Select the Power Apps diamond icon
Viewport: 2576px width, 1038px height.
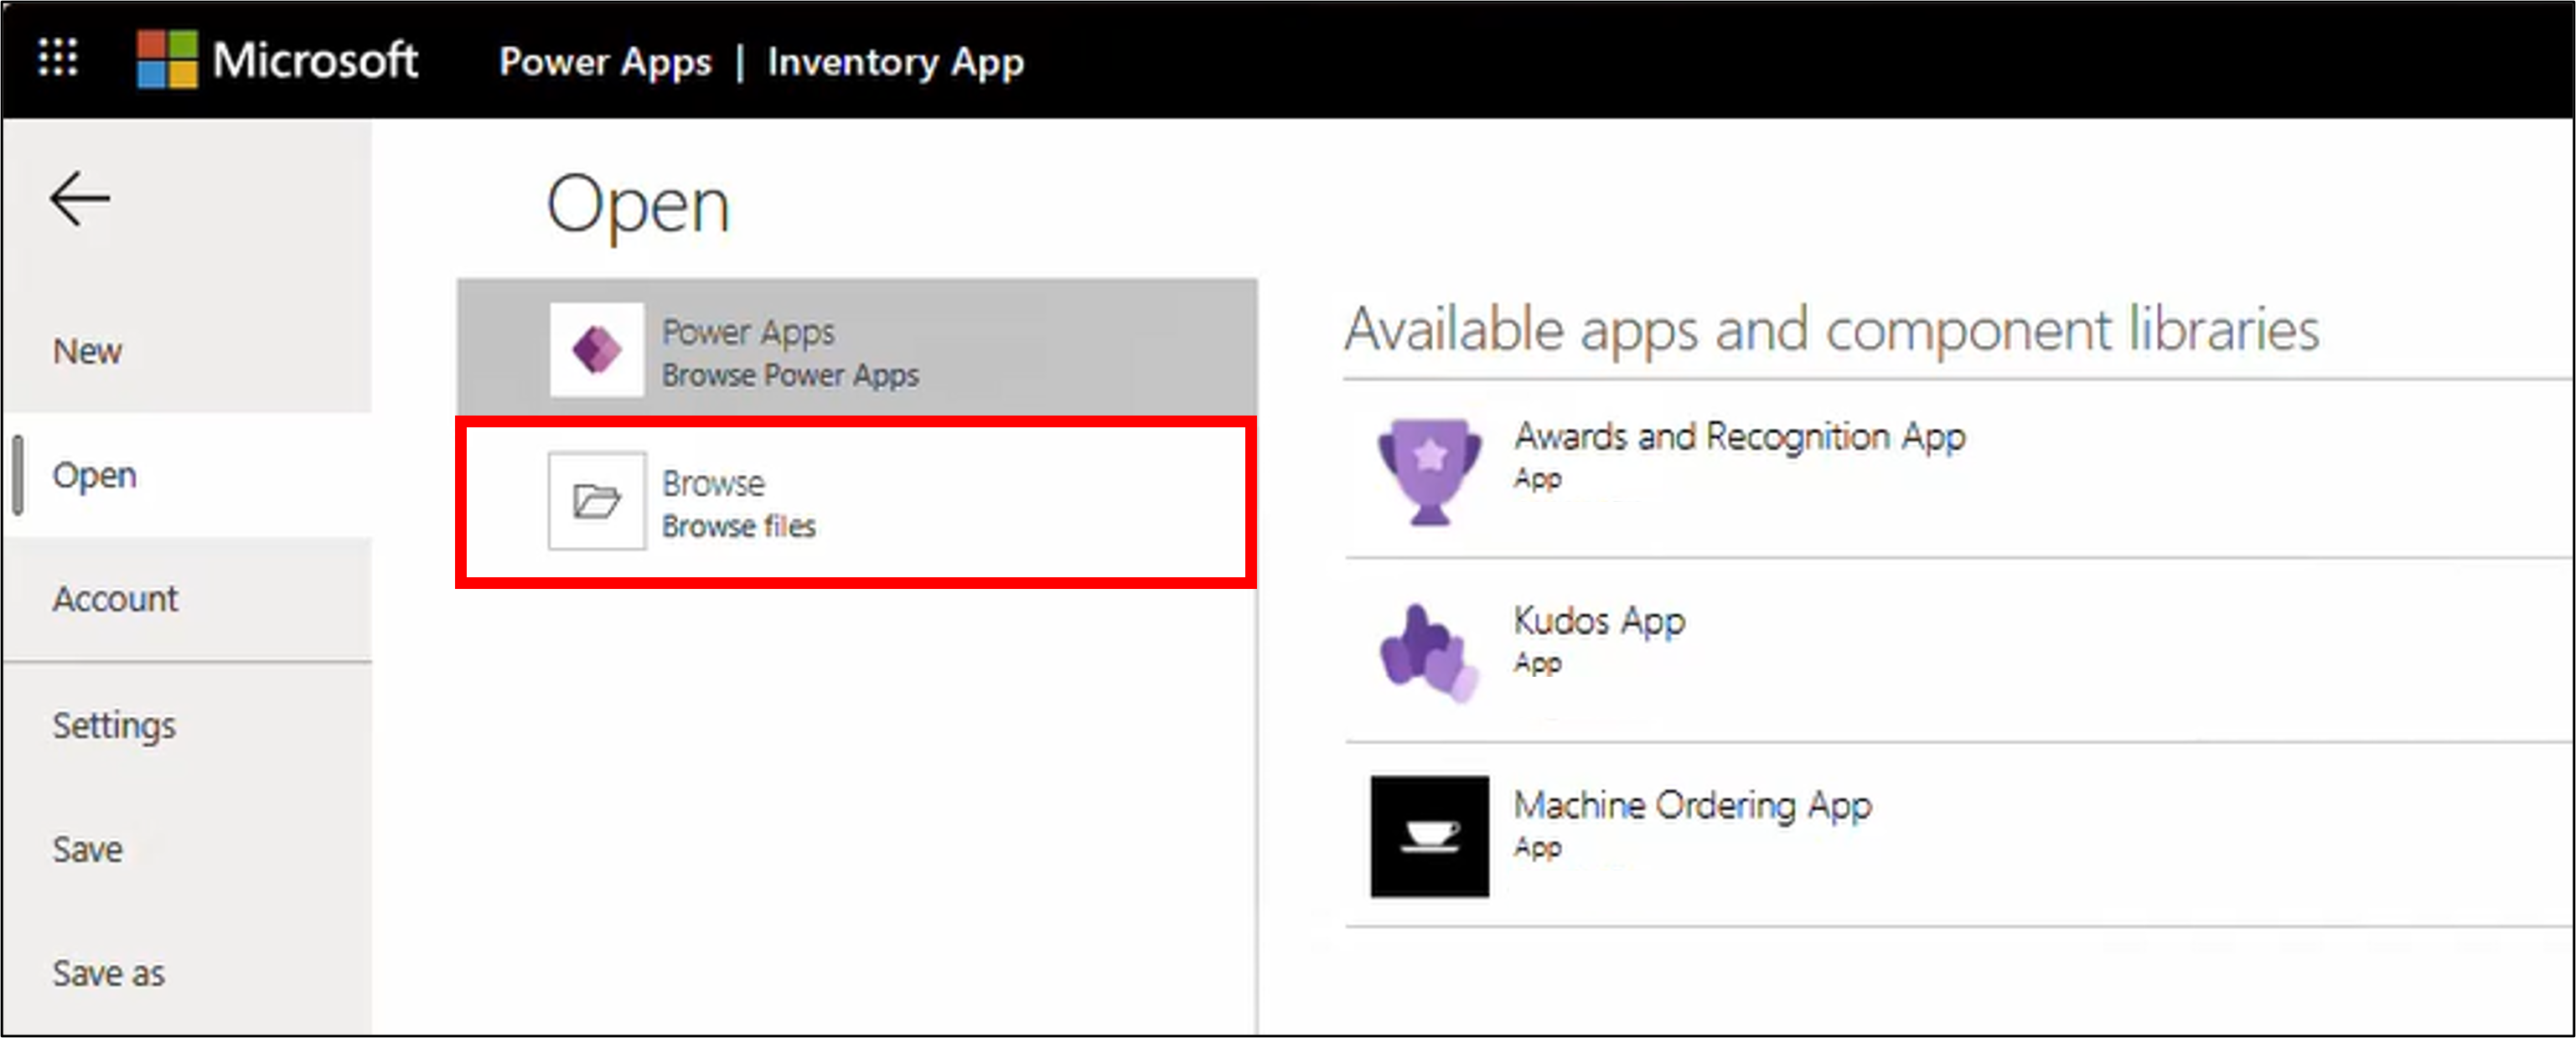click(596, 348)
